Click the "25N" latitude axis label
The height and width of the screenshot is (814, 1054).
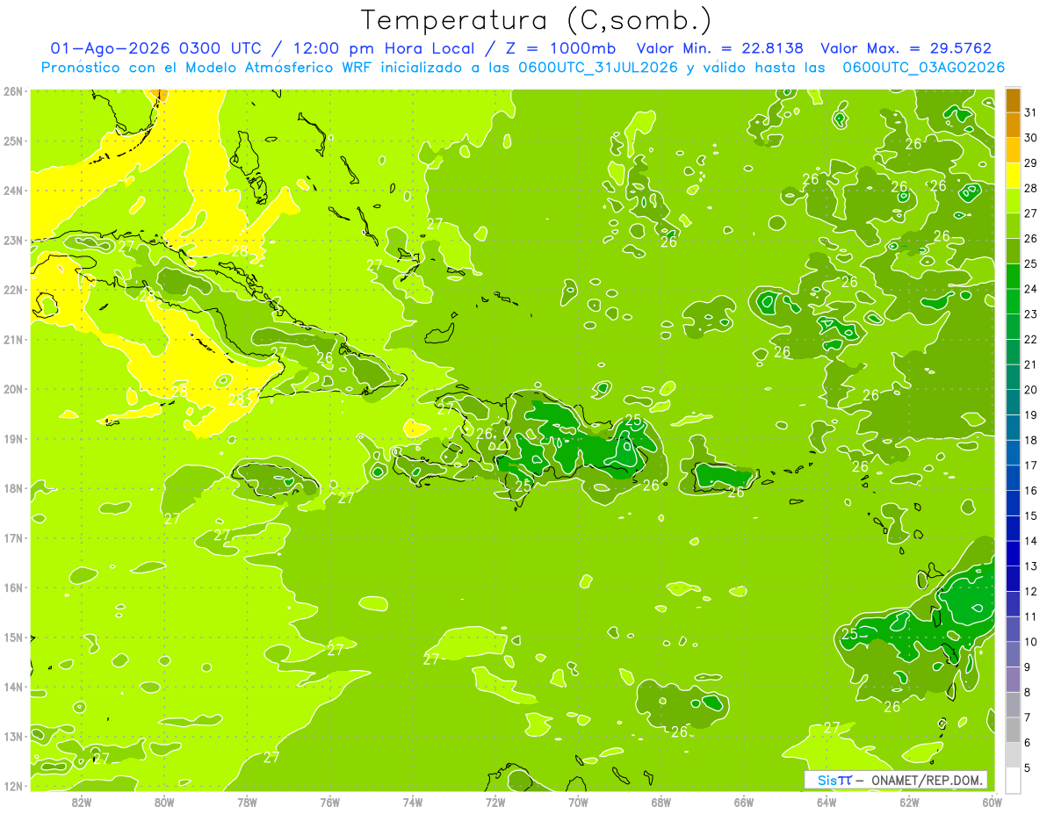(13, 140)
